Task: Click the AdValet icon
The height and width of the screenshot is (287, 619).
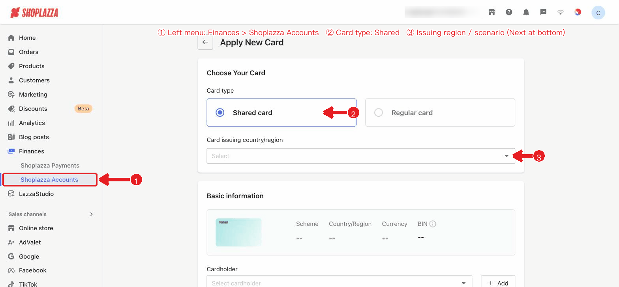Action: point(11,242)
